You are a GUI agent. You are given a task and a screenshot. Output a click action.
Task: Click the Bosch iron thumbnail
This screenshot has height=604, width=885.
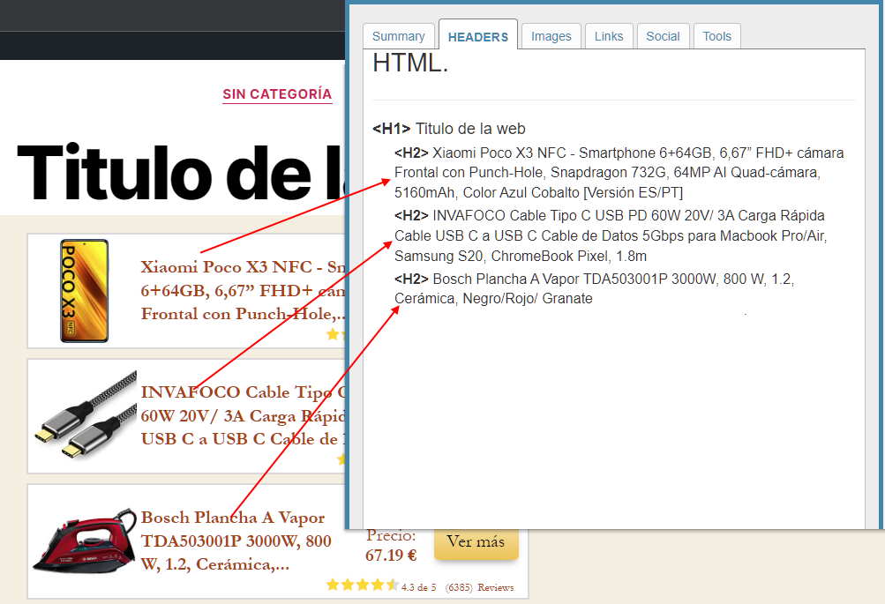85,541
